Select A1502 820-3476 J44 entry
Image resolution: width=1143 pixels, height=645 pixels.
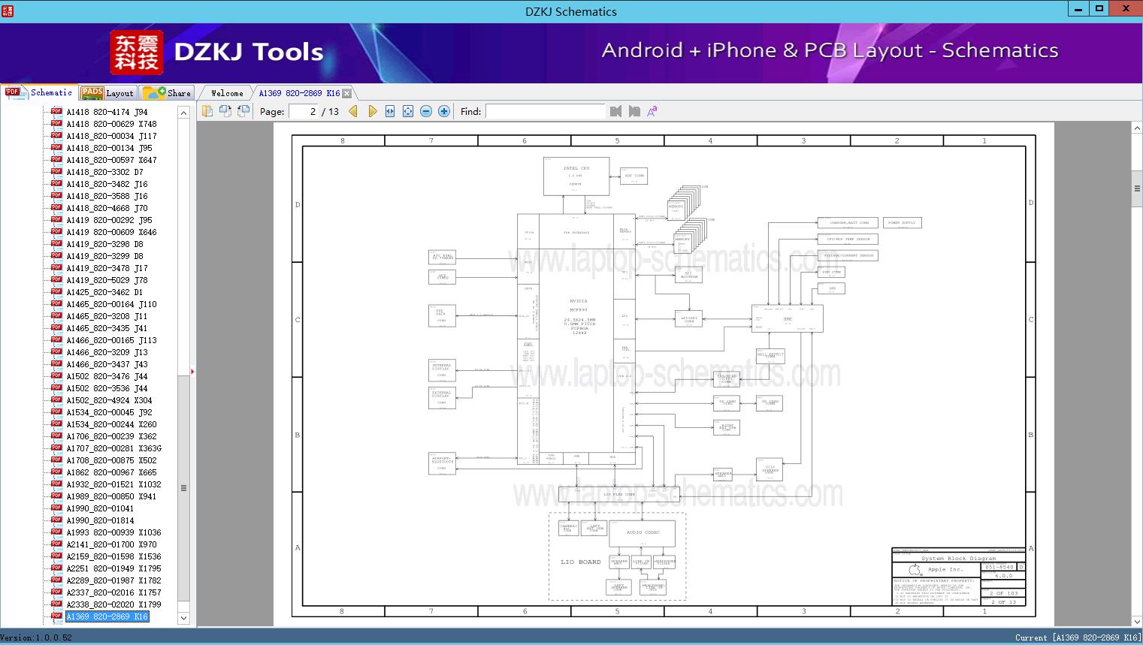pyautogui.click(x=107, y=376)
